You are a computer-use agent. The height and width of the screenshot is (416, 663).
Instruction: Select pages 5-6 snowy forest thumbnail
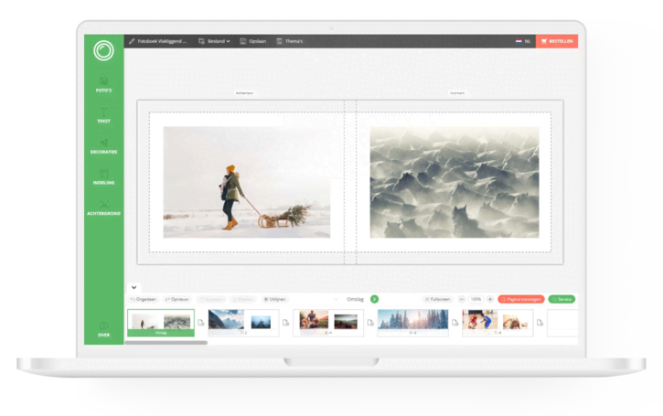tap(412, 323)
